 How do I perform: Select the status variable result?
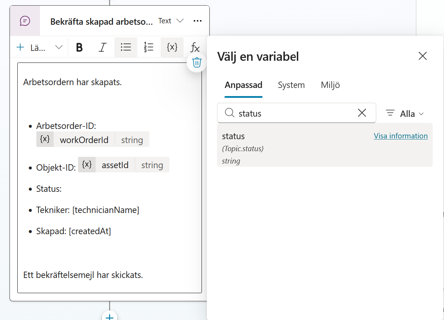325,145
